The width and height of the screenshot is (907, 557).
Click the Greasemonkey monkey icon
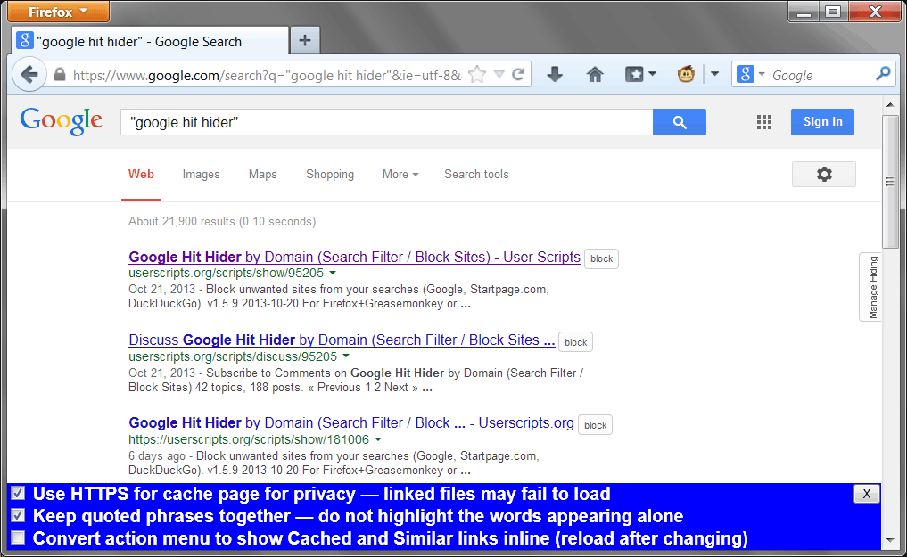tap(686, 75)
